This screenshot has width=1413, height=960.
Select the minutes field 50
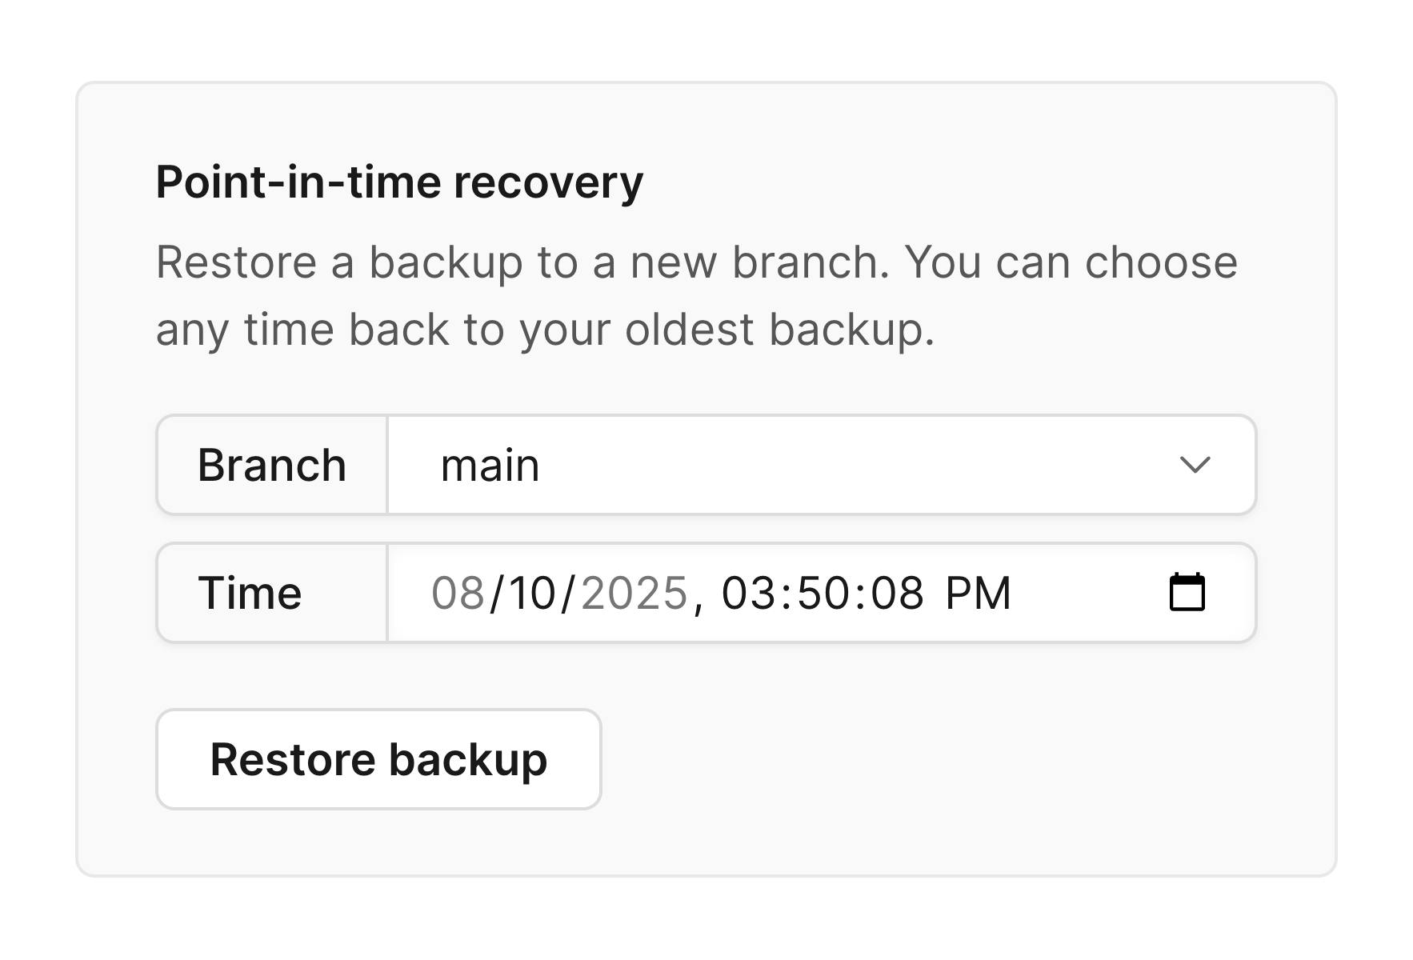point(822,594)
